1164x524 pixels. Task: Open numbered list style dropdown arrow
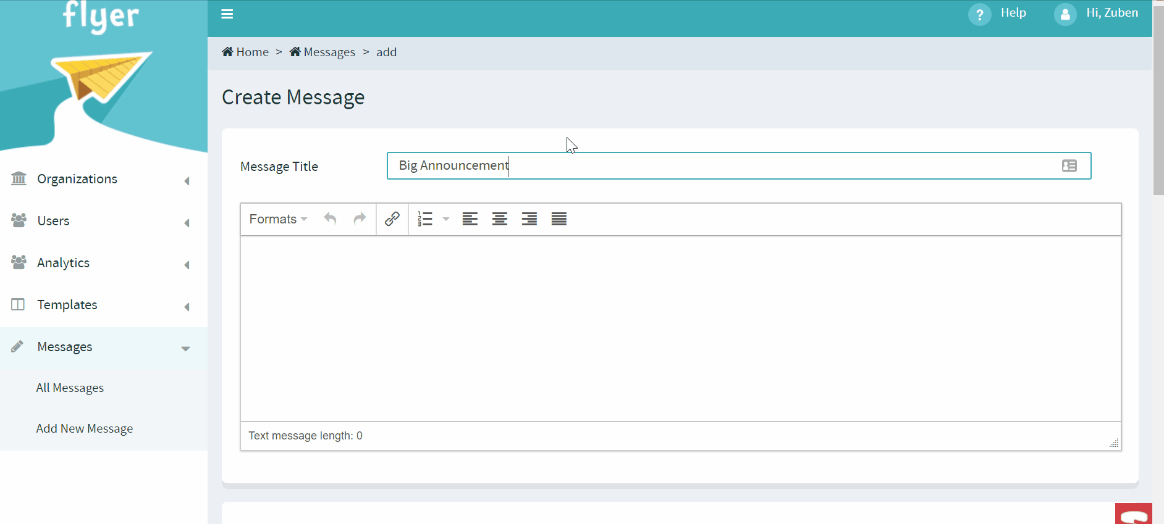pos(446,218)
